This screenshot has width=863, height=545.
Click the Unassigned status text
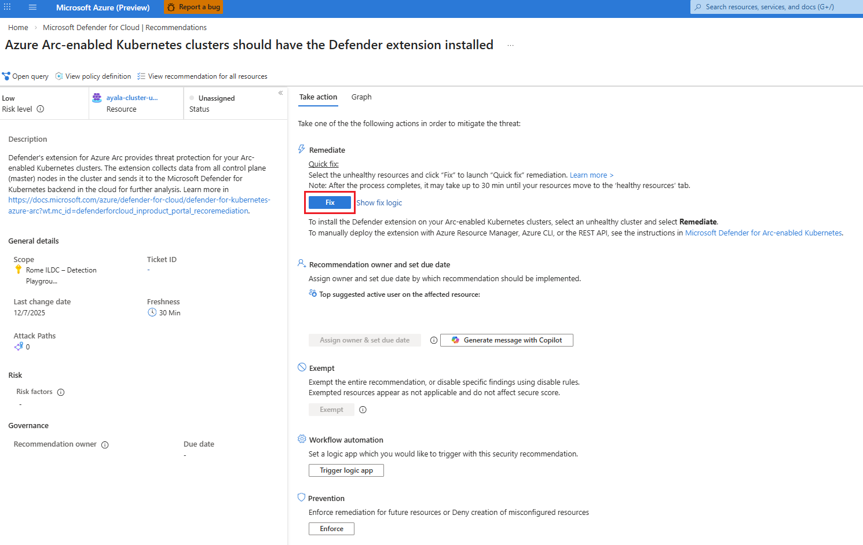coord(217,98)
